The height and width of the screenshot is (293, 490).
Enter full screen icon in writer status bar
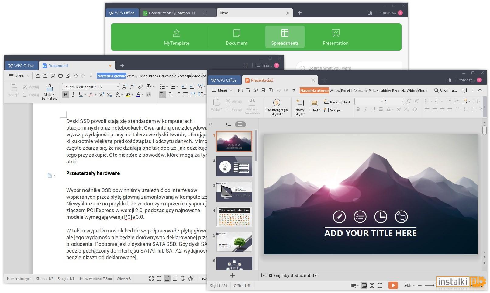151,278
